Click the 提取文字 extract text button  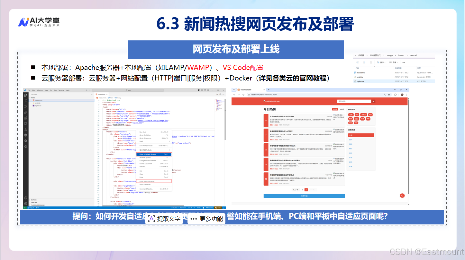[x=166, y=219]
